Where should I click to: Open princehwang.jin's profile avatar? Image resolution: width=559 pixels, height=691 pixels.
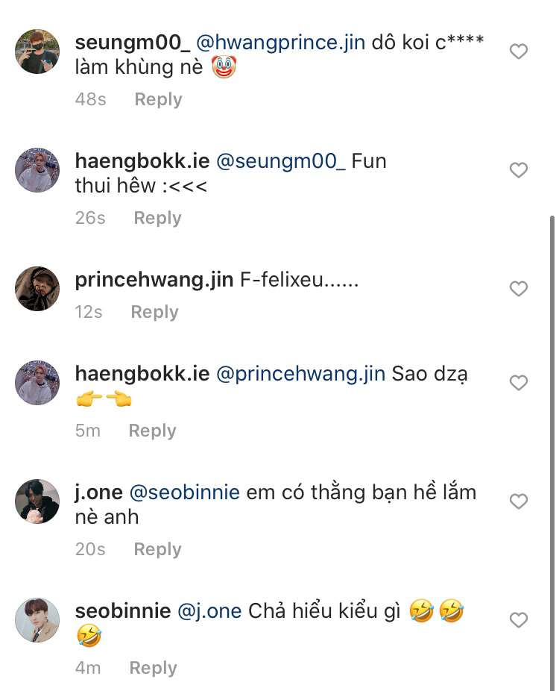coord(37,289)
